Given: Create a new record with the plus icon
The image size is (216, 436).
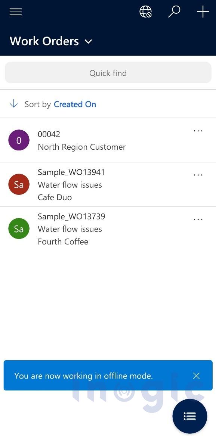Looking at the screenshot, I should point(203,12).
